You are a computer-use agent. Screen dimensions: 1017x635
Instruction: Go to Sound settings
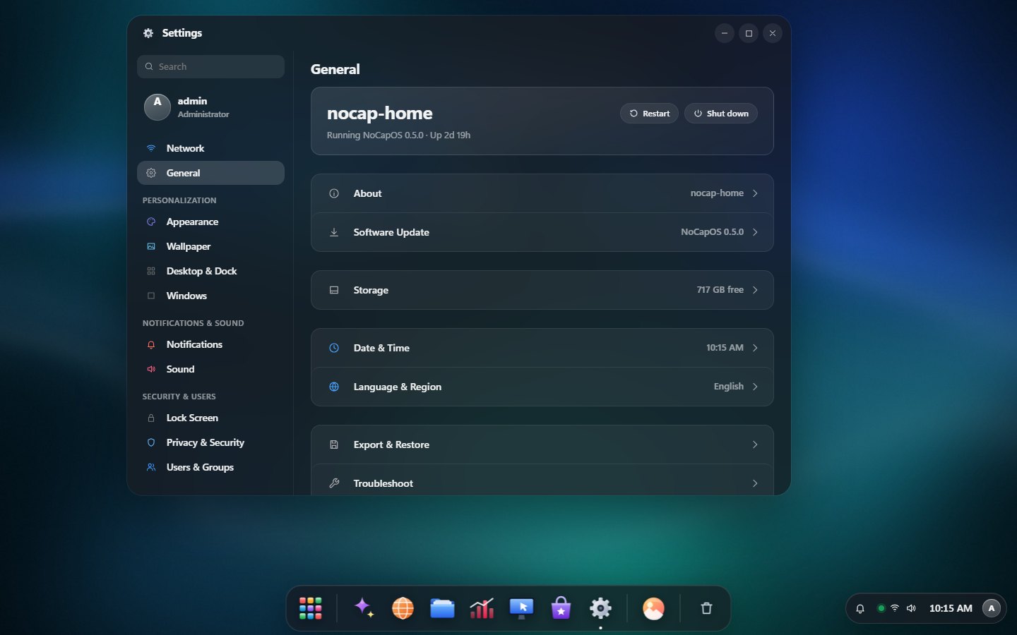[x=210, y=369]
